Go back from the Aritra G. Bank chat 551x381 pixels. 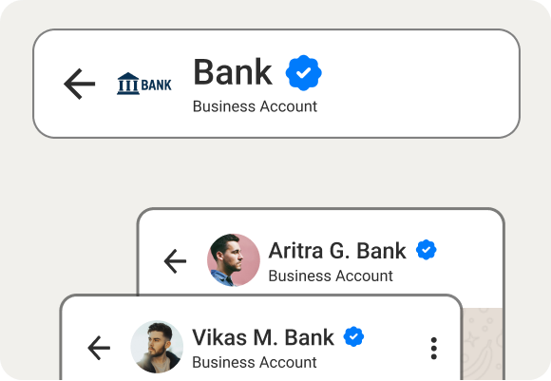175,261
